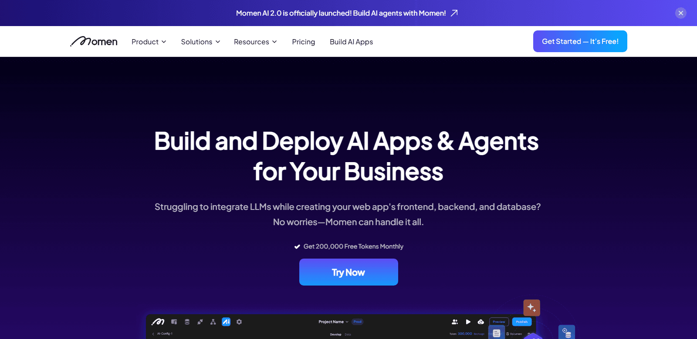Click the floating database coins icon
697x339 pixels.
[567, 332]
